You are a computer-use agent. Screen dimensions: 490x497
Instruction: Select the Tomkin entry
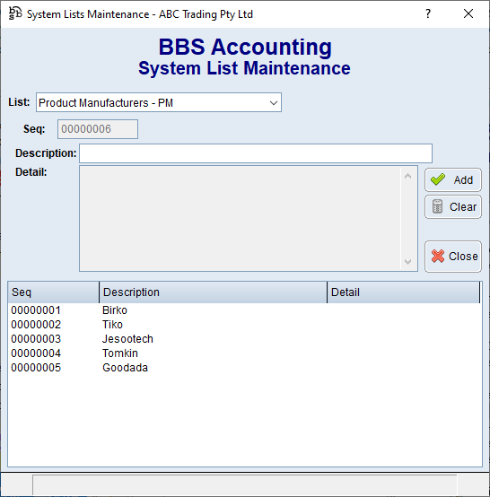click(120, 353)
